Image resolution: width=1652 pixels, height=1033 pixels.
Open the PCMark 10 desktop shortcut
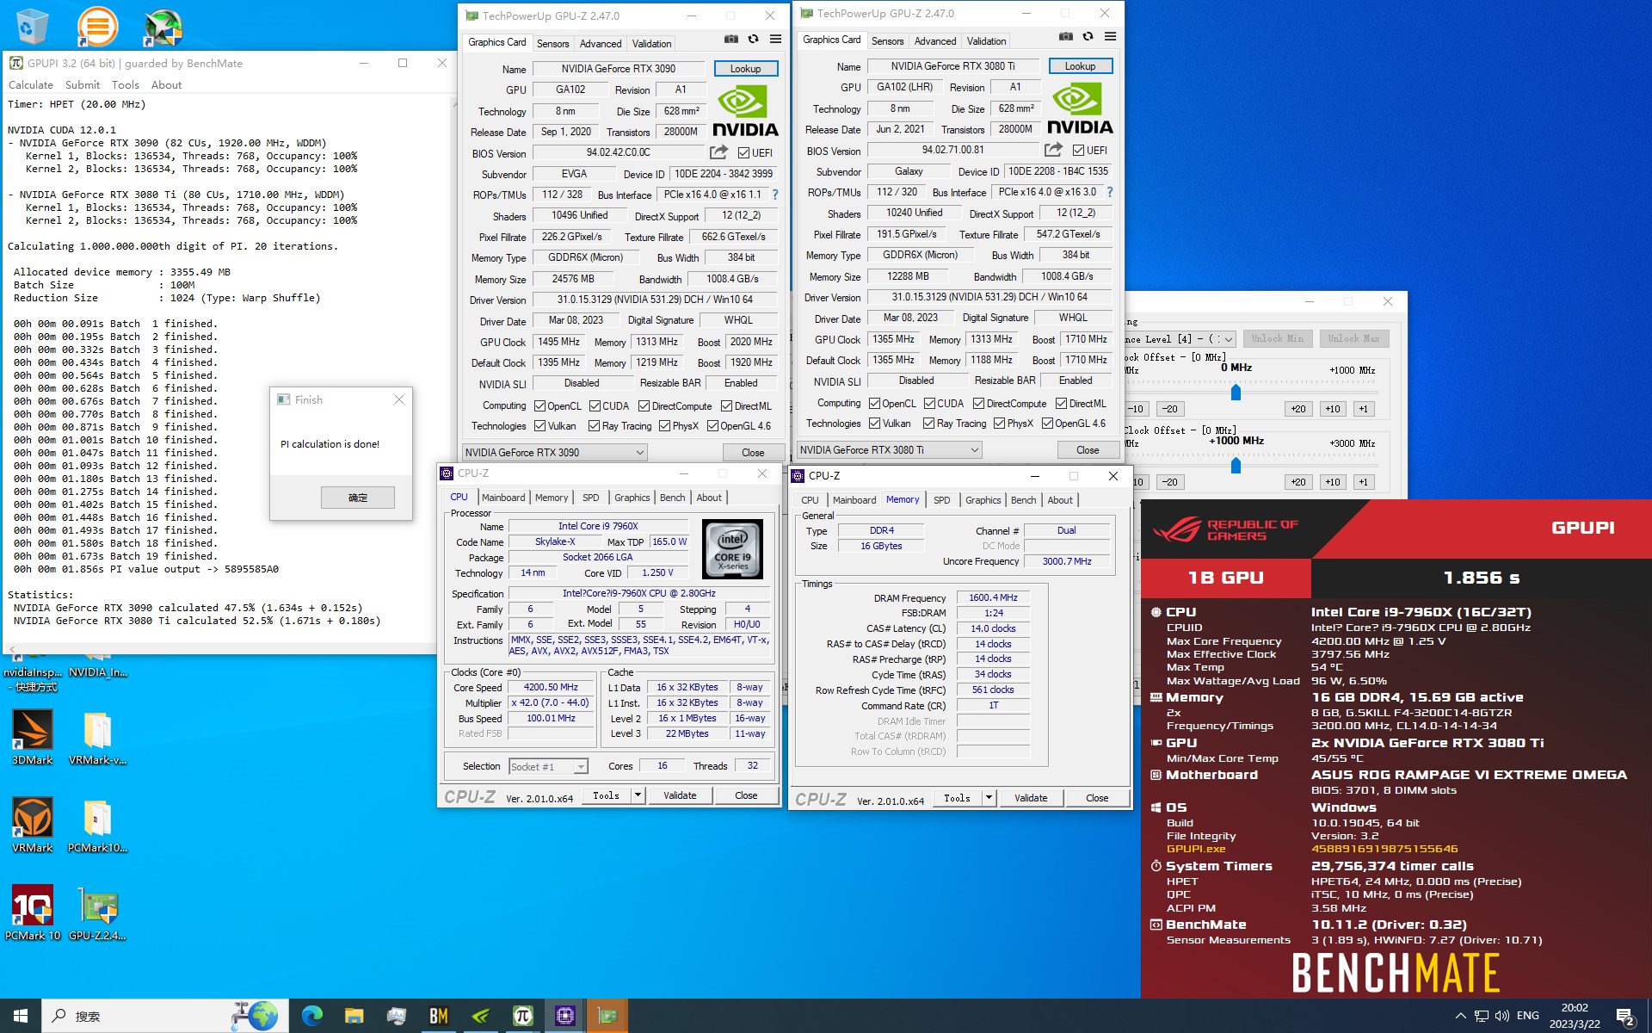(33, 912)
